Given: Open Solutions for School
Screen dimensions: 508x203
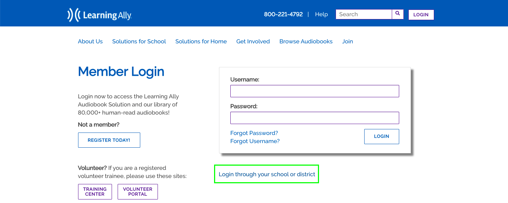Looking at the screenshot, I should [x=139, y=41].
